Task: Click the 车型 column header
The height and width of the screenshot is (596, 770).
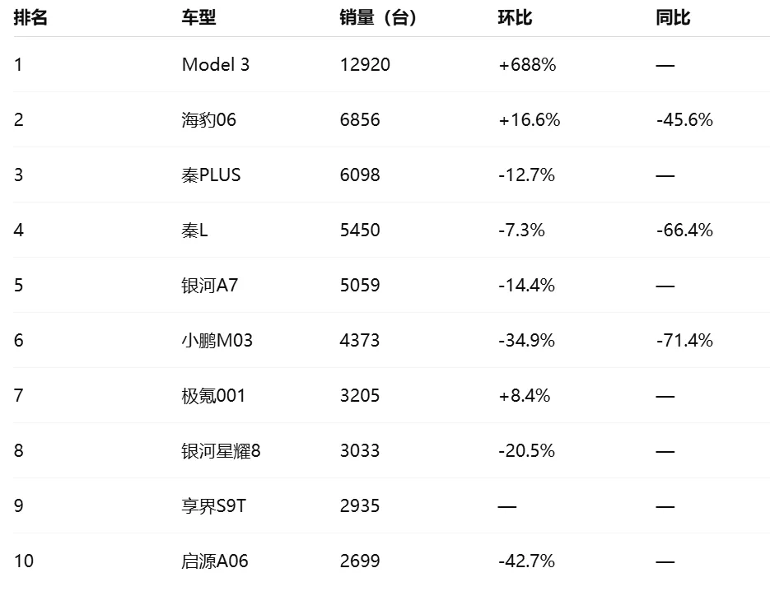Action: pyautogui.click(x=198, y=18)
